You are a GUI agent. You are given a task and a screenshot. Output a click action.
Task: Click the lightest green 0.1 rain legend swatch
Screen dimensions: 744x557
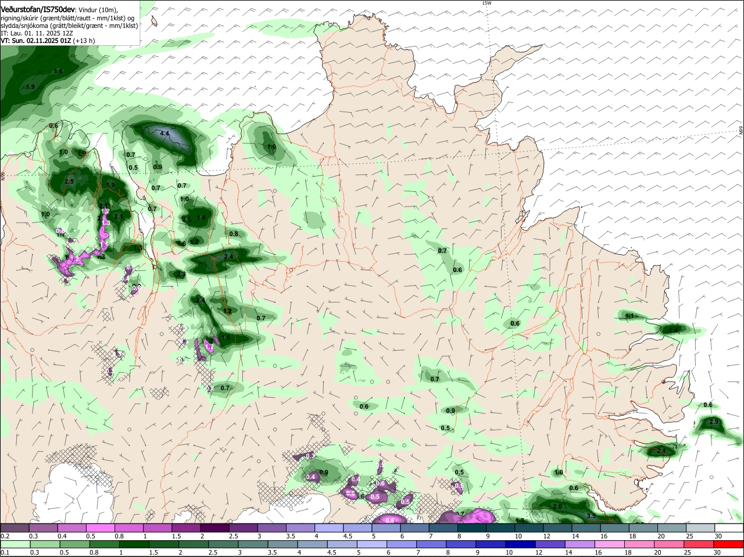[15, 544]
